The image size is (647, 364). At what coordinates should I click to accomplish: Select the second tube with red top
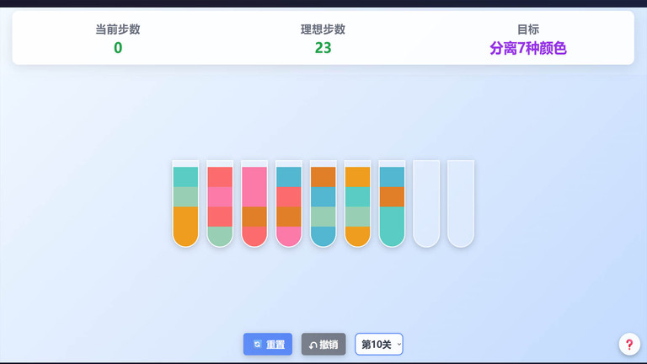[220, 204]
